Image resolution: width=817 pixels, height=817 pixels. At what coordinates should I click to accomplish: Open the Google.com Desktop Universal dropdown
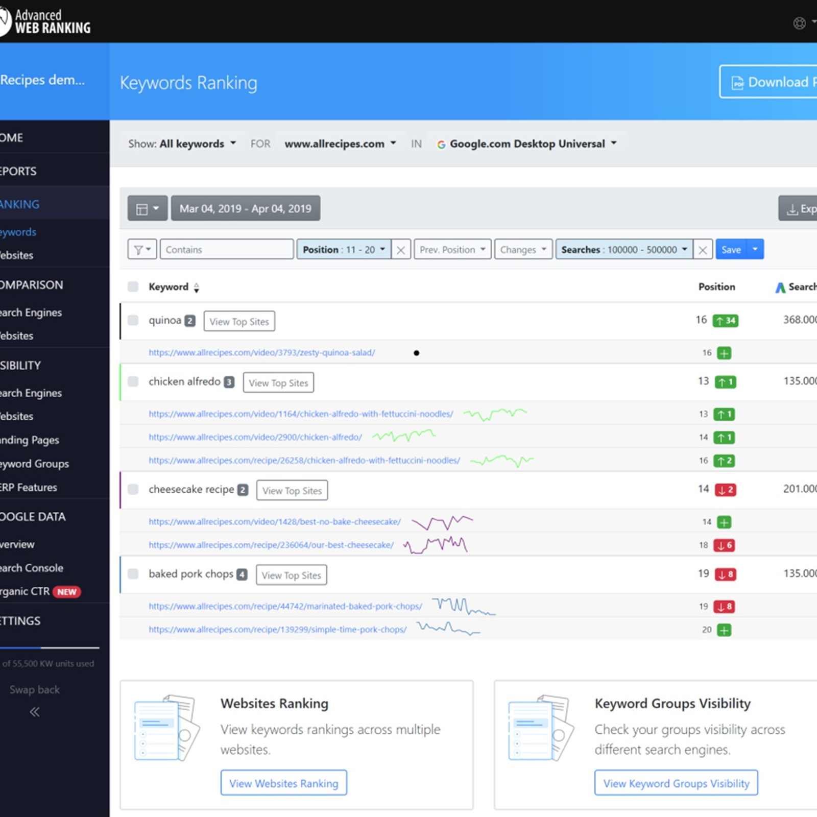click(527, 143)
